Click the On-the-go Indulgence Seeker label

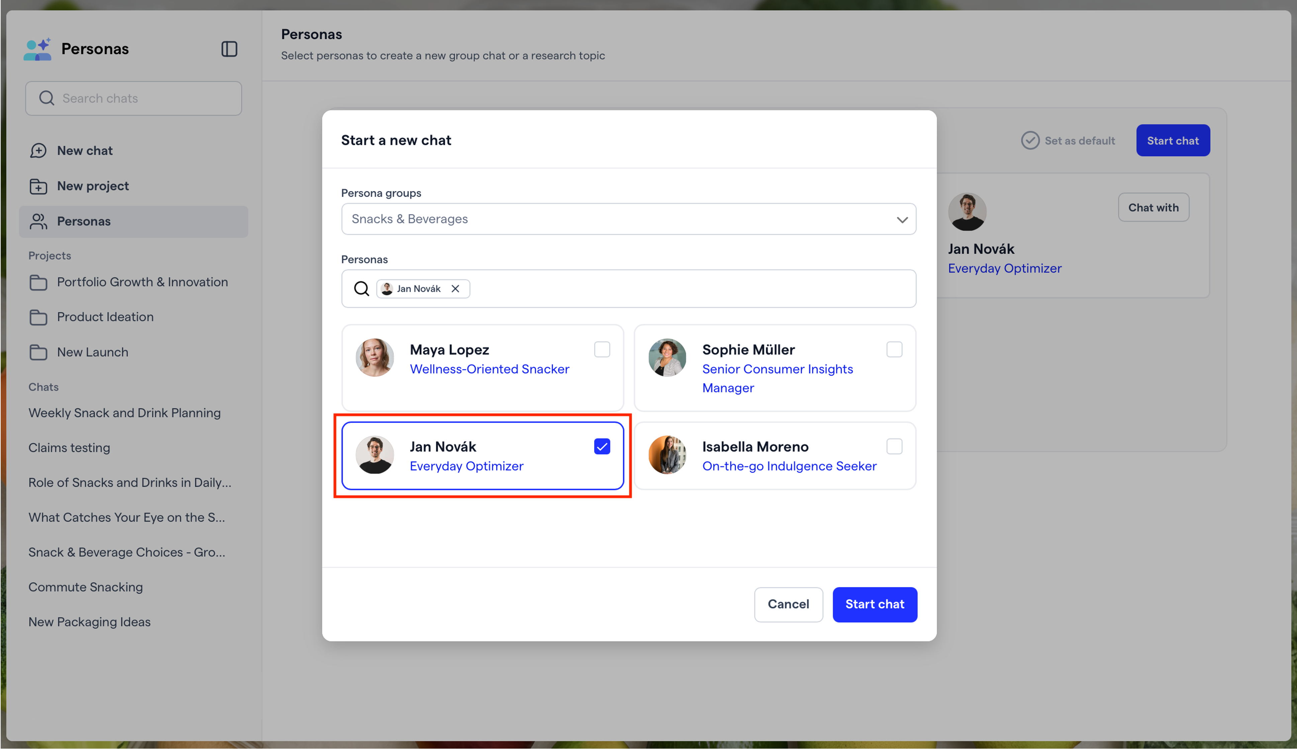coord(789,467)
